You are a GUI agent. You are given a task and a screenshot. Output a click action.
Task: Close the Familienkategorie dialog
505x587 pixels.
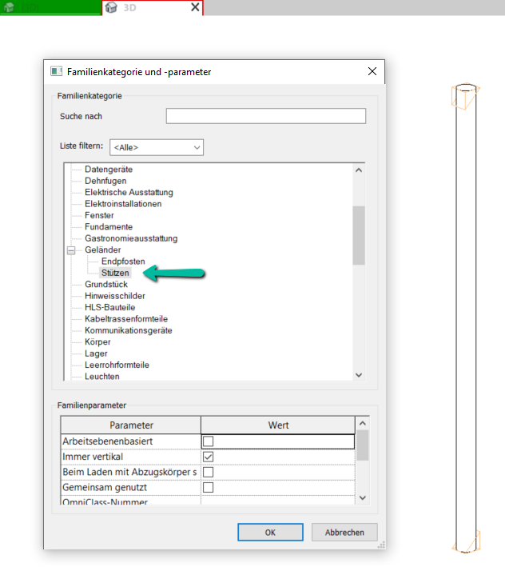coord(372,71)
